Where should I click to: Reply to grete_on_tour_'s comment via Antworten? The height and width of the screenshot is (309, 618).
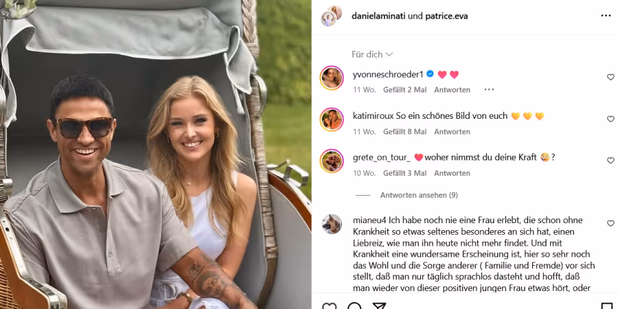452,173
